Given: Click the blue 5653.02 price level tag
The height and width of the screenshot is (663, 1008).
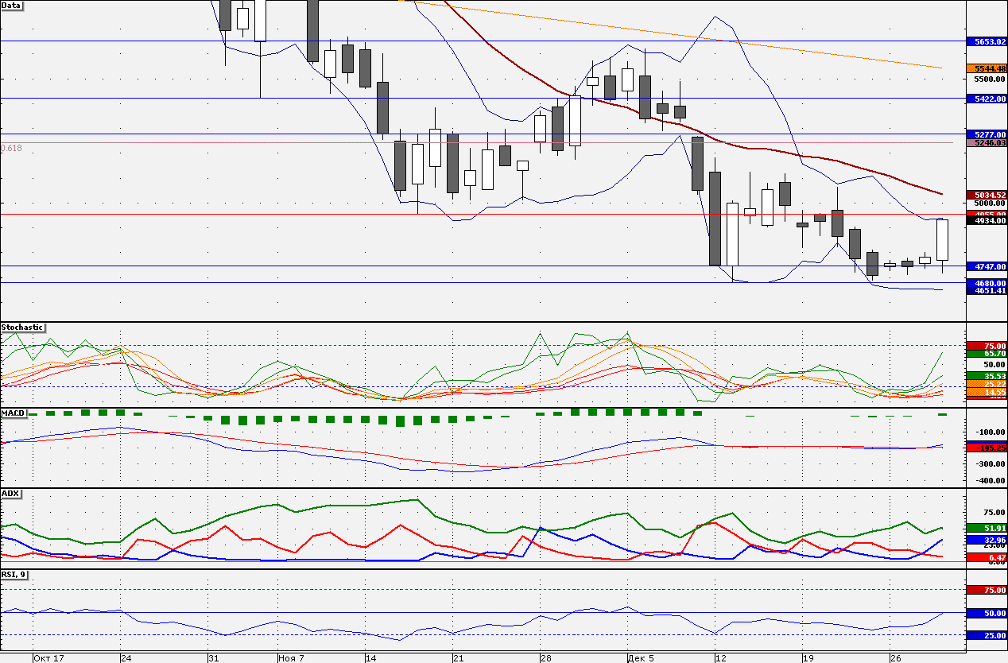Looking at the screenshot, I should point(986,41).
